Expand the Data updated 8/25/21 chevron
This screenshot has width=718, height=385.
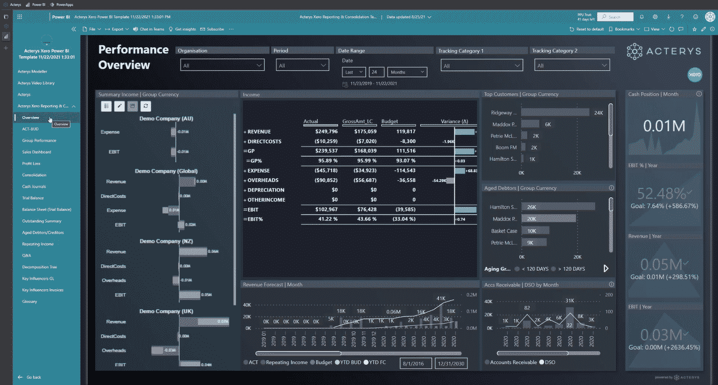pyautogui.click(x=430, y=17)
